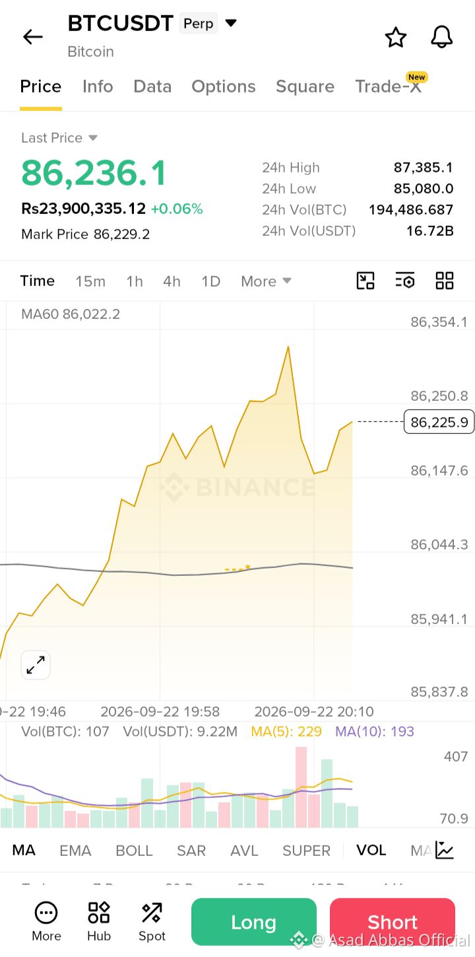Open the chart drawing tools icon
Viewport: 475px width, 957px height.
click(365, 281)
